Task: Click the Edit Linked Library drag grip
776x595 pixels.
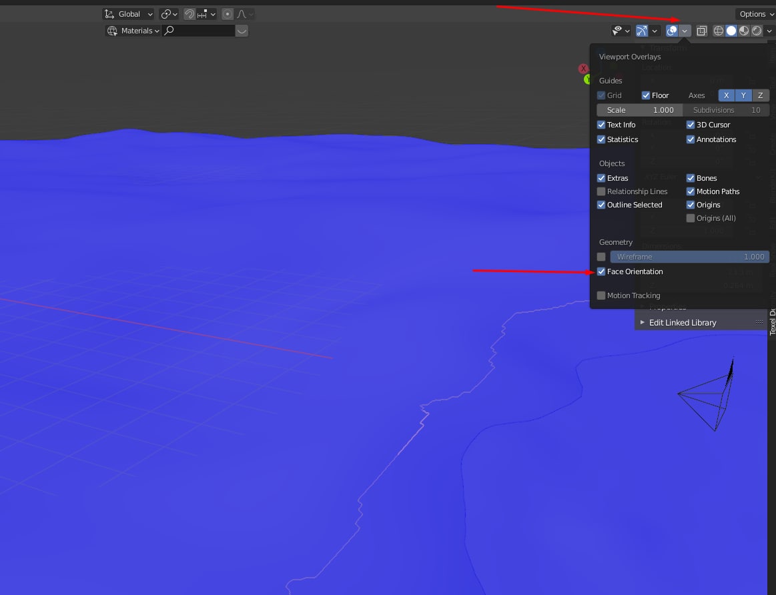Action: tap(759, 322)
